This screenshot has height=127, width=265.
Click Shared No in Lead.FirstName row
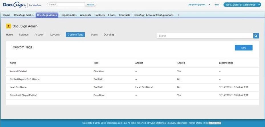(179, 87)
